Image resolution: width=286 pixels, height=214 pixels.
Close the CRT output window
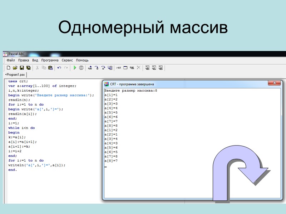click(274, 83)
